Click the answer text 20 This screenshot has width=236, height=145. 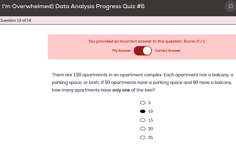click(150, 129)
